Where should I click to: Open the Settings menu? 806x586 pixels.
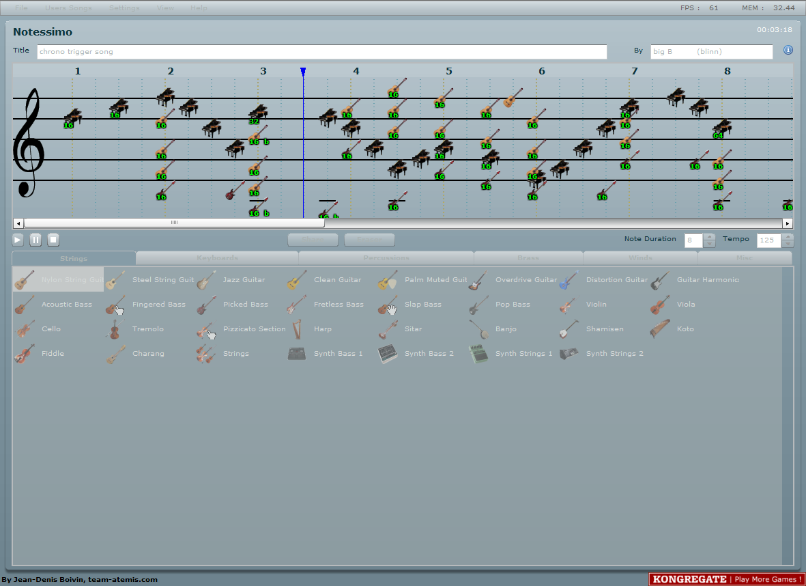point(124,8)
